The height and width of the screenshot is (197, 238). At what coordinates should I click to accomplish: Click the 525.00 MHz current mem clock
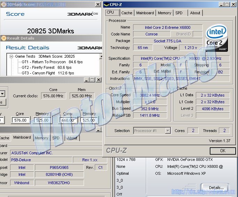(82, 96)
